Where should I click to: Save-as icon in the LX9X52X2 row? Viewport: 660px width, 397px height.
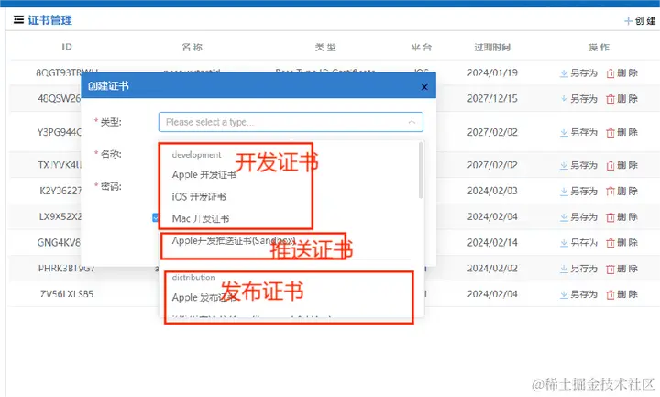[564, 217]
